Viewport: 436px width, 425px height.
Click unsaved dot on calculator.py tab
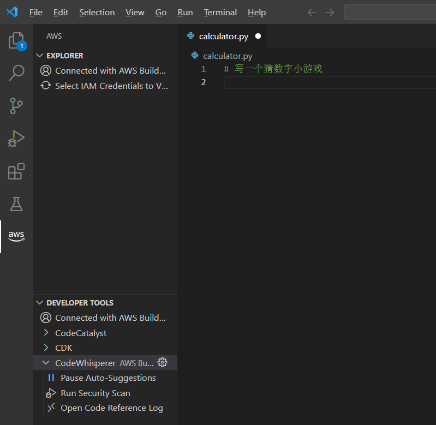pyautogui.click(x=258, y=36)
